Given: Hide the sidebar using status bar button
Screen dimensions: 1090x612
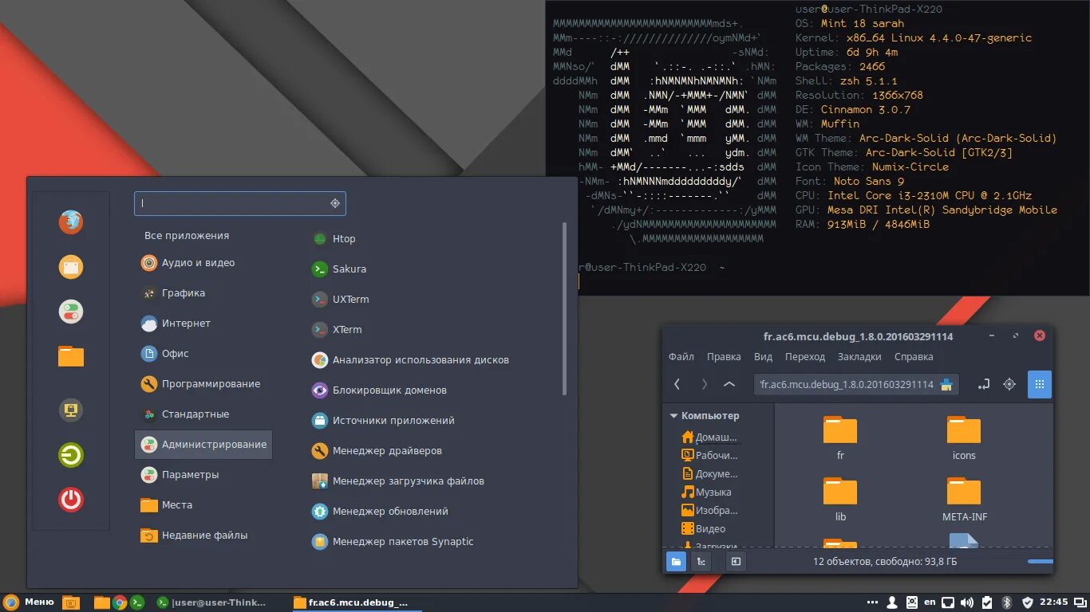Looking at the screenshot, I should pos(736,562).
